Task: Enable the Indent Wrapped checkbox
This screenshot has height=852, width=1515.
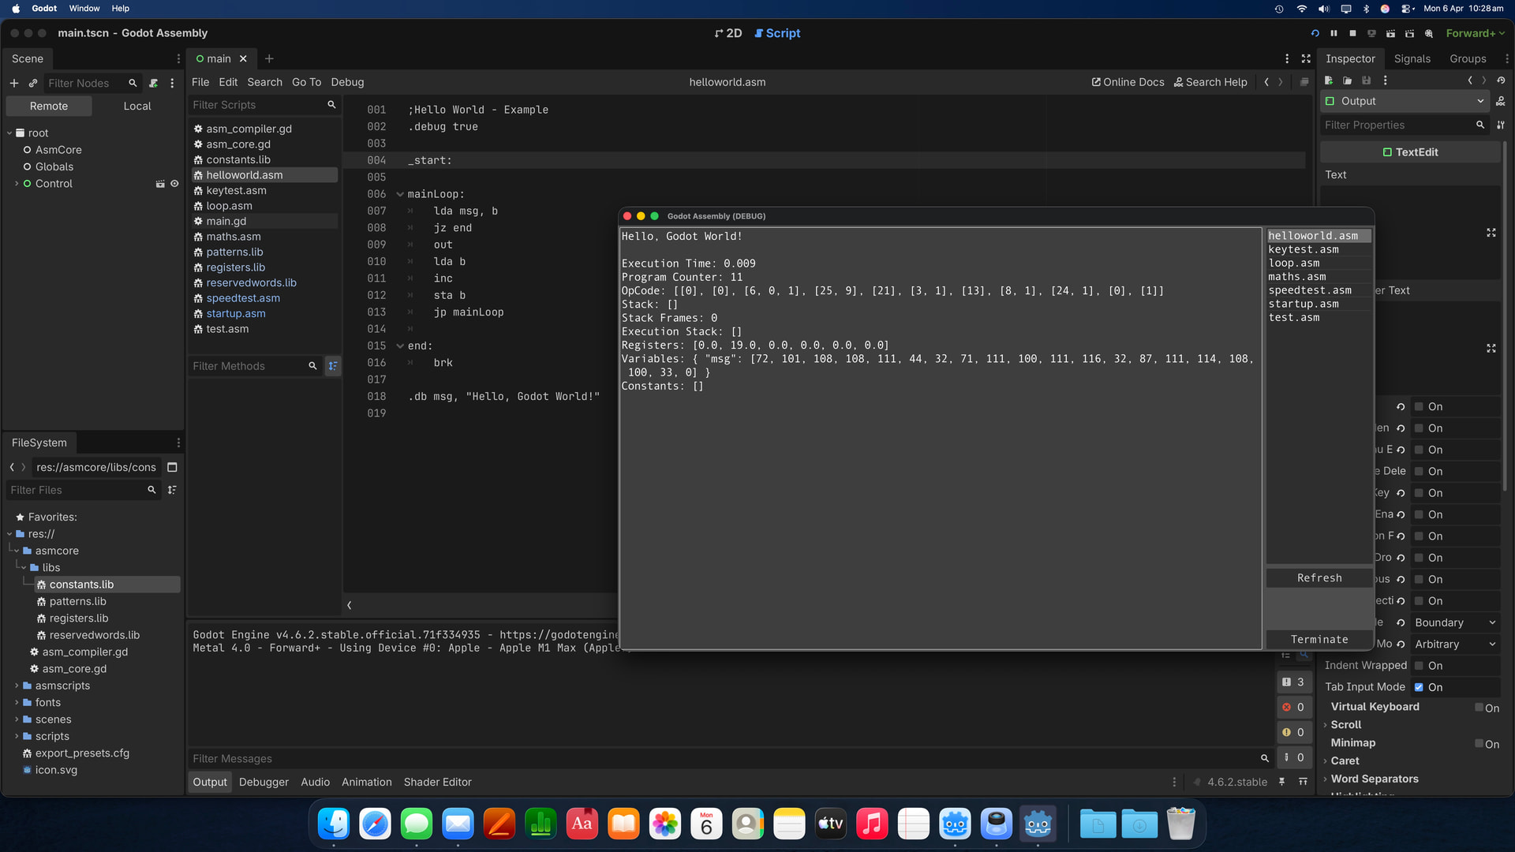Action: point(1419,666)
